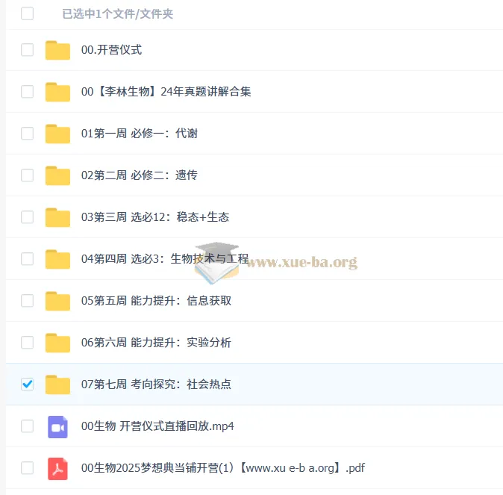This screenshot has height=495, width=503.
Task: Click the folder icon for 05第五周 能力提升：信息获取
Action: tap(57, 301)
